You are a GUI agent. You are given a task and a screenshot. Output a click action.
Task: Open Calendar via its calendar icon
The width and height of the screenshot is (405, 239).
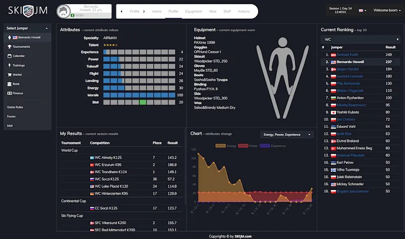[9, 56]
